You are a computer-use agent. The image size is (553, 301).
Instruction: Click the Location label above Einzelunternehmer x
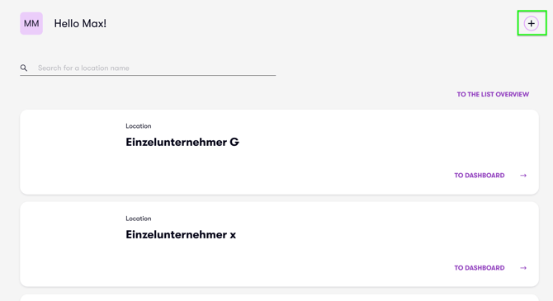coord(139,219)
